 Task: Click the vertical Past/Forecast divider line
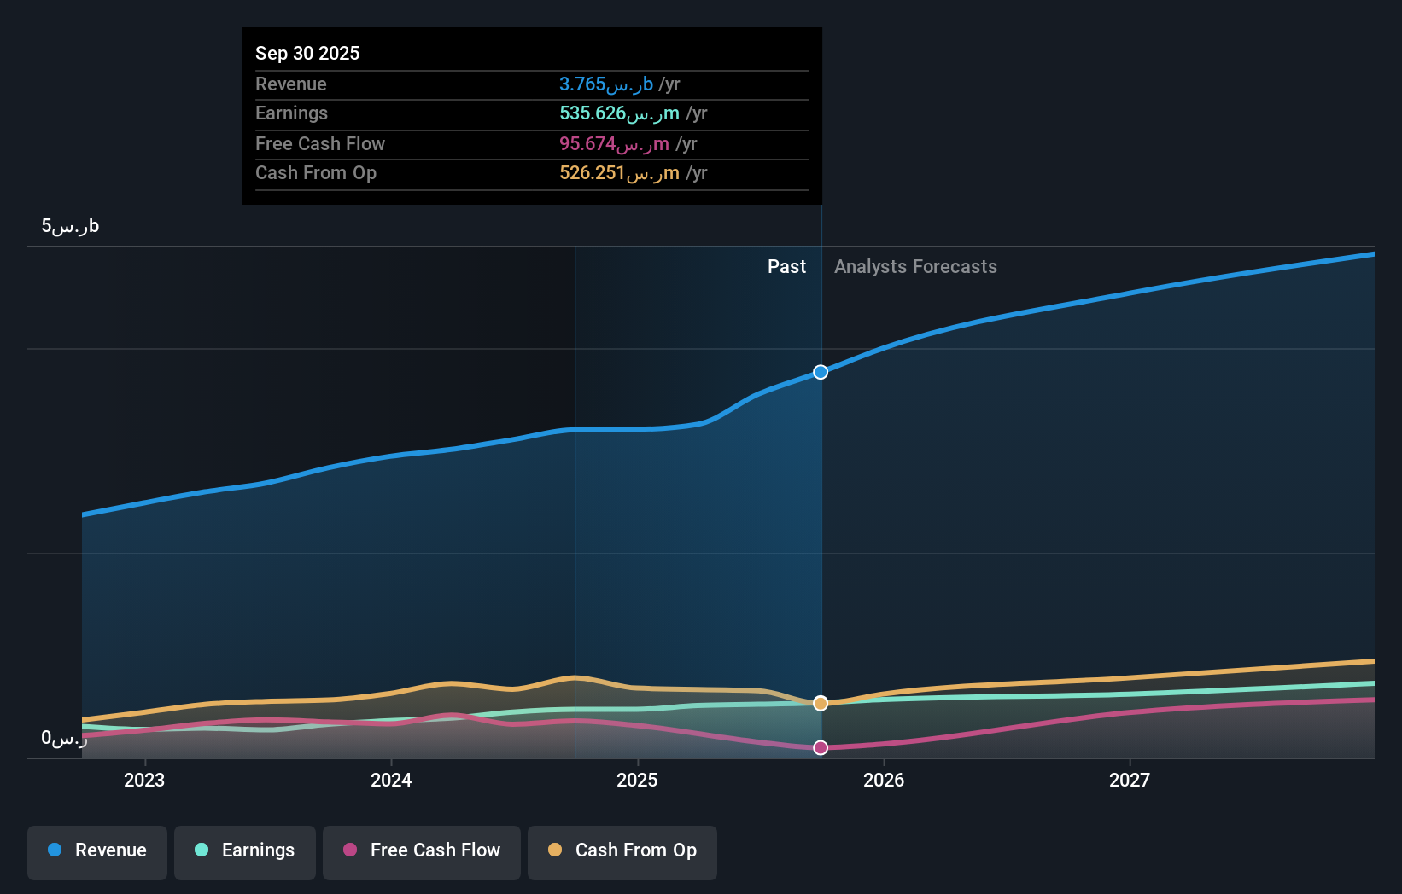(820, 512)
